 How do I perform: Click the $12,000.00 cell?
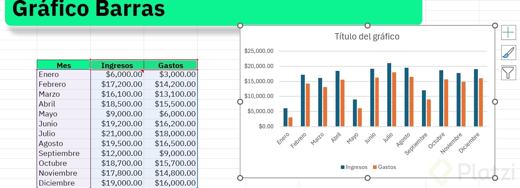[117, 153]
